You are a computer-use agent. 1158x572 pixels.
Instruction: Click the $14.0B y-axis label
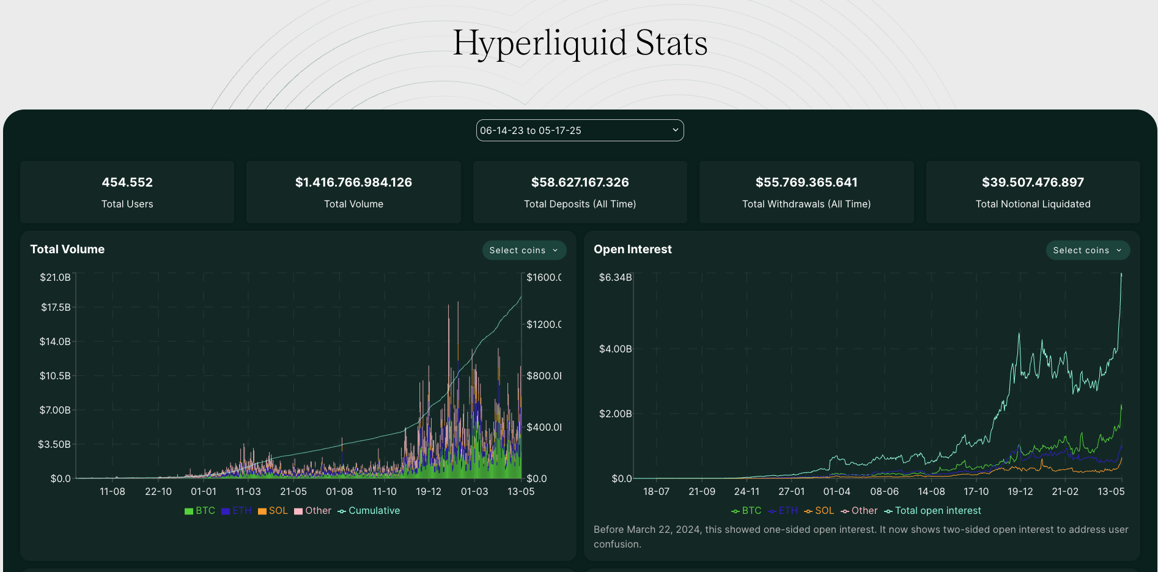(55, 342)
